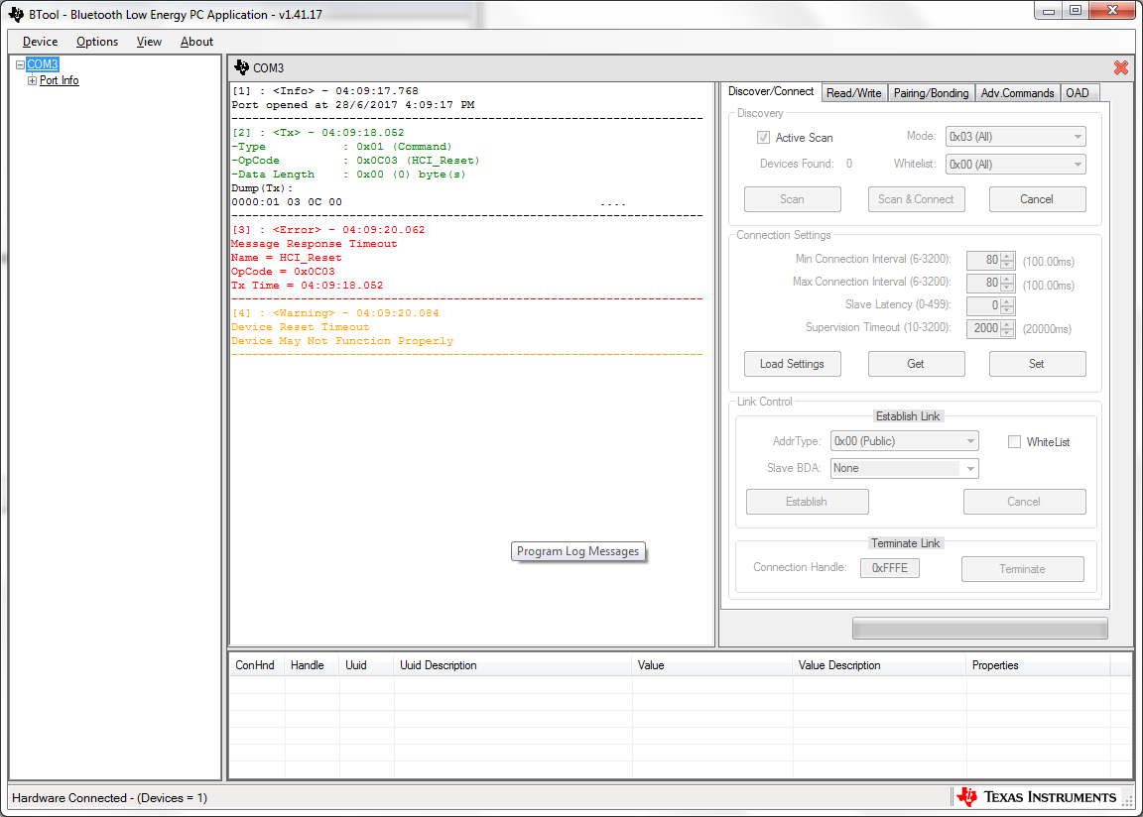Click the Load Settings button
The width and height of the screenshot is (1143, 817).
click(793, 364)
